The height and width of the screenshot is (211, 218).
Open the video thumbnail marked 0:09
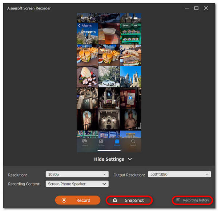[130, 120]
